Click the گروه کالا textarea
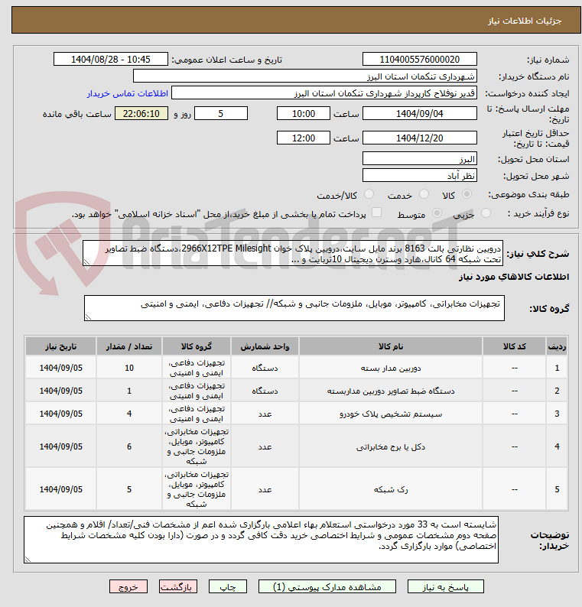This screenshot has height=607, width=582. click(x=294, y=308)
